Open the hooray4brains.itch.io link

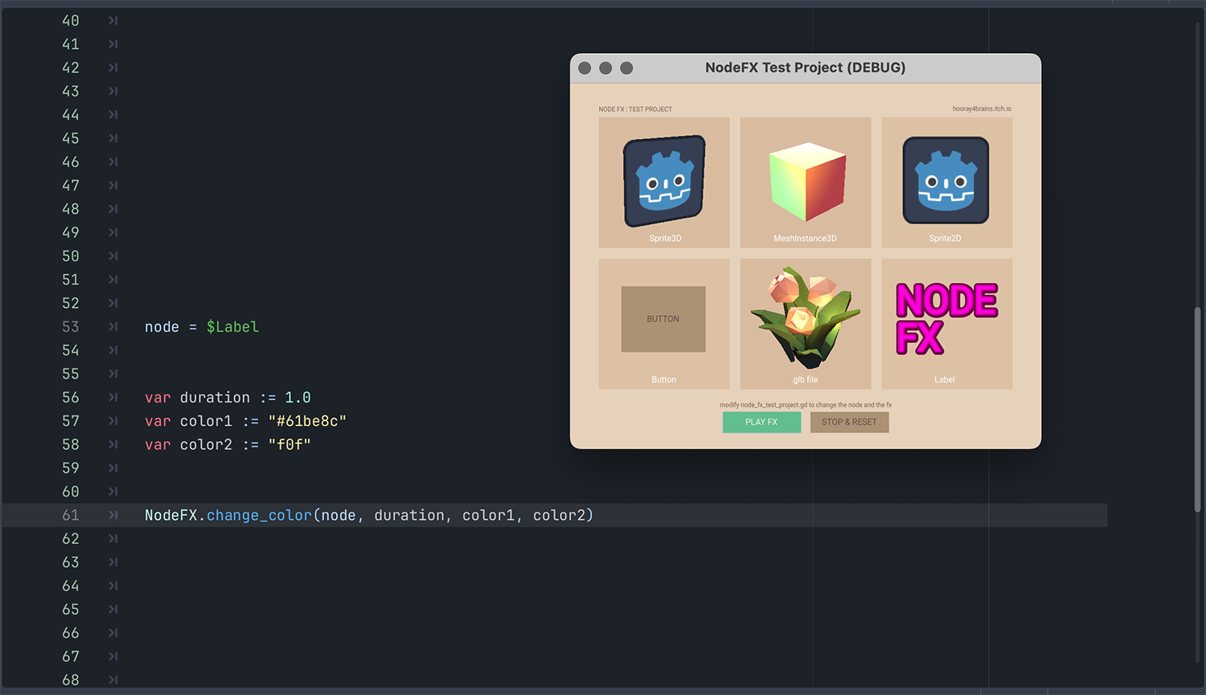pyautogui.click(x=982, y=109)
